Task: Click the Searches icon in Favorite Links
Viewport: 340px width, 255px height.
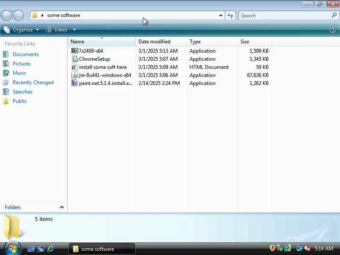Action: click(x=6, y=92)
